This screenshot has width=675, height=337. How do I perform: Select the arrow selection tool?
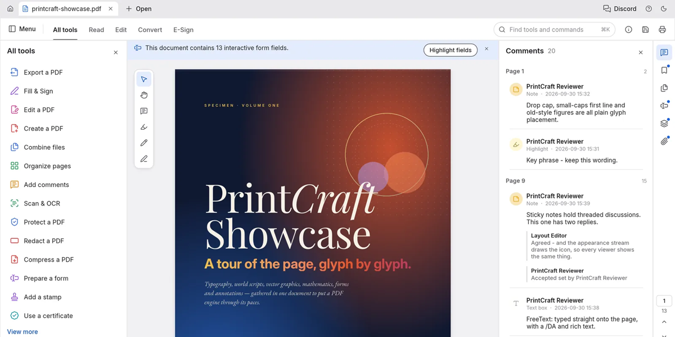(x=144, y=79)
